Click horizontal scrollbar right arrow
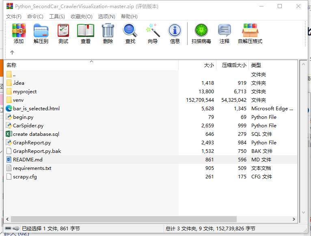The height and width of the screenshot is (236, 311). coord(294,219)
